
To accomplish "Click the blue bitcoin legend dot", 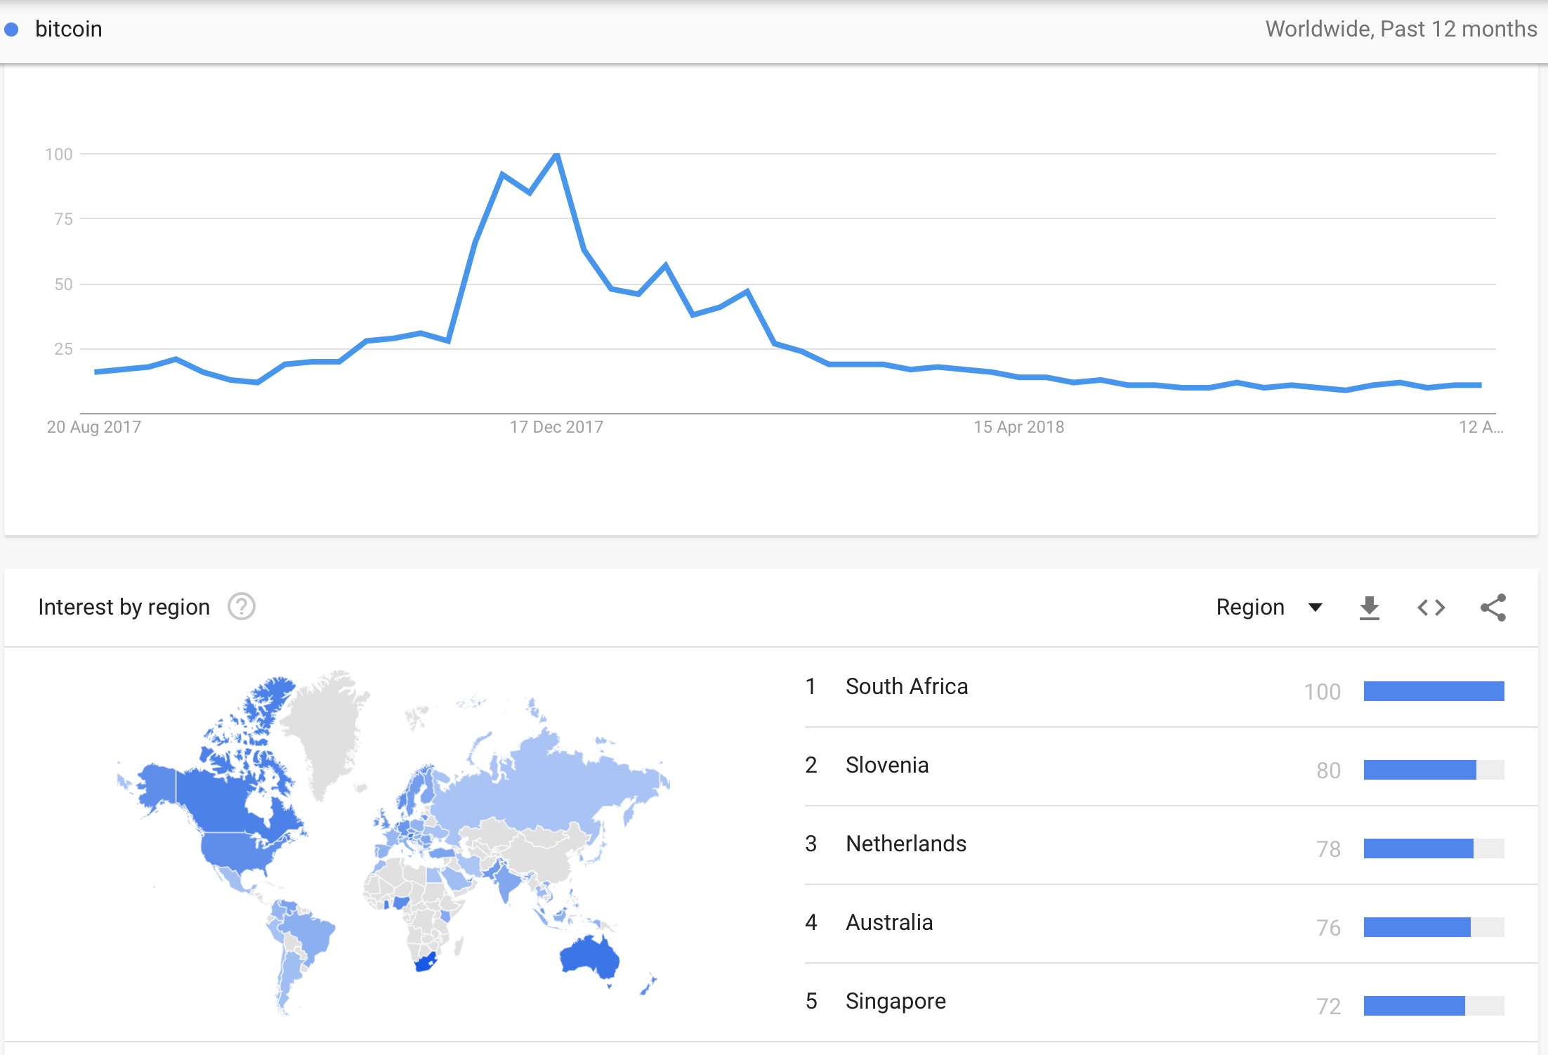I will click(x=11, y=30).
